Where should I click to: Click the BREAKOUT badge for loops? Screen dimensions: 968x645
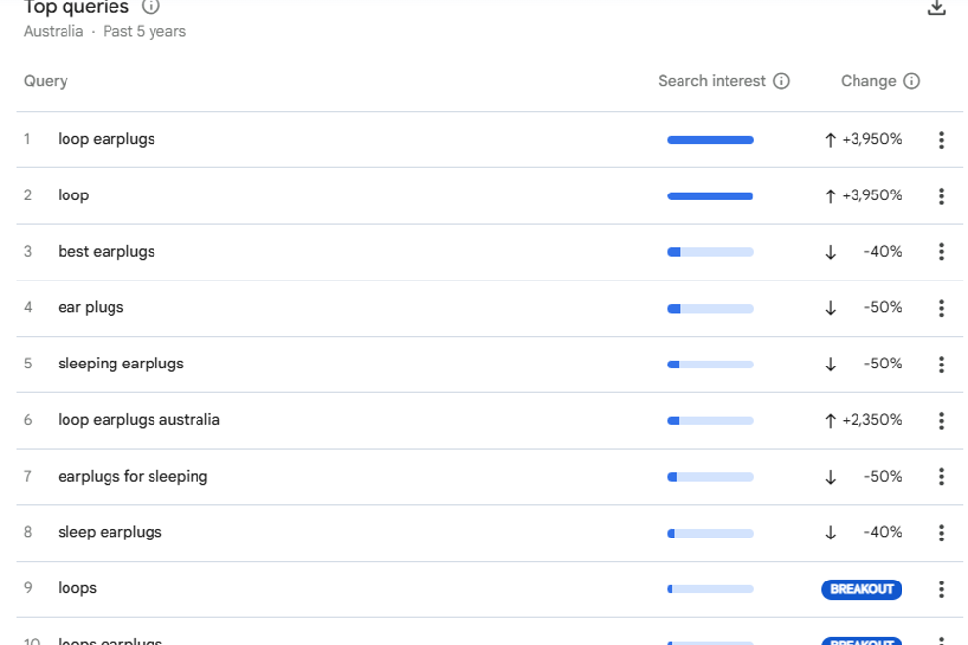pyautogui.click(x=861, y=589)
